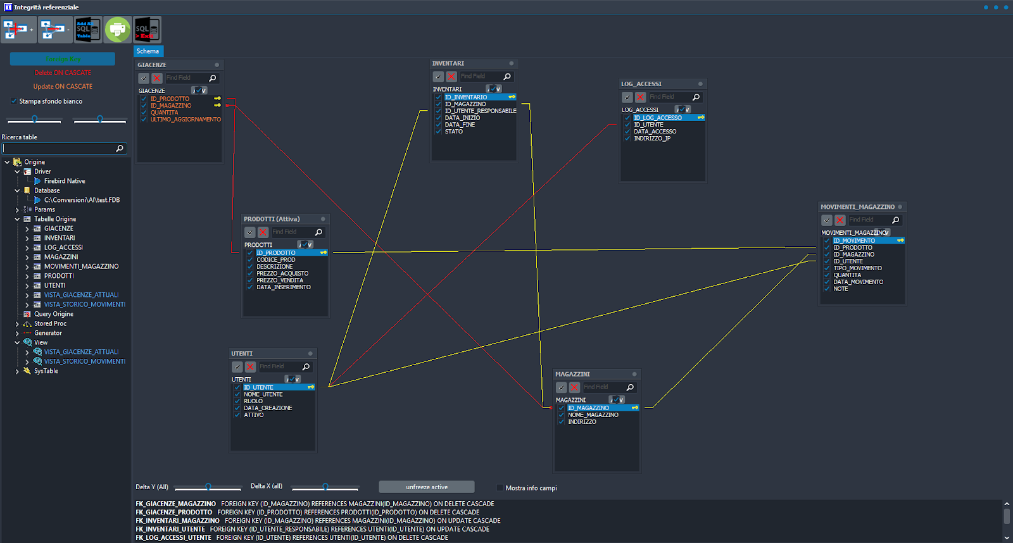Select Query Origine tree item
The width and height of the screenshot is (1013, 543).
[x=54, y=314]
